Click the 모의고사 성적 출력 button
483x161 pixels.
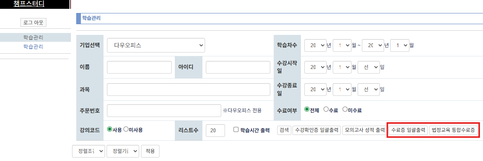point(363,130)
